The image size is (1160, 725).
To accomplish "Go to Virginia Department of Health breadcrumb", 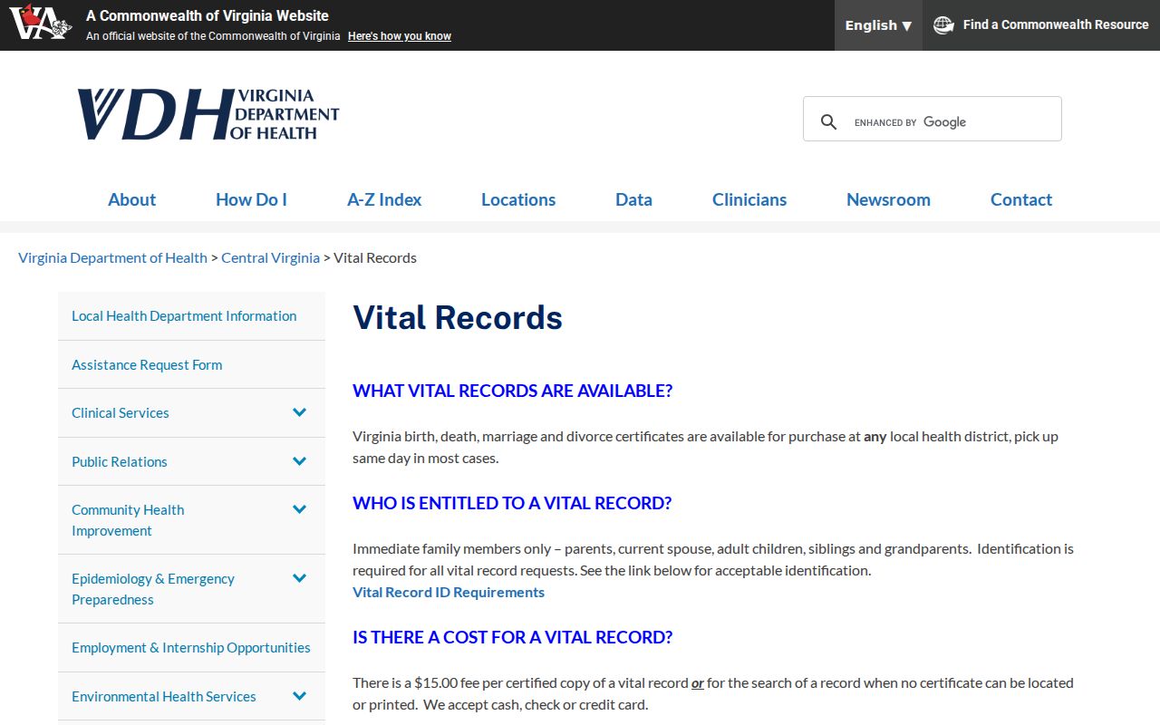I will [112, 257].
